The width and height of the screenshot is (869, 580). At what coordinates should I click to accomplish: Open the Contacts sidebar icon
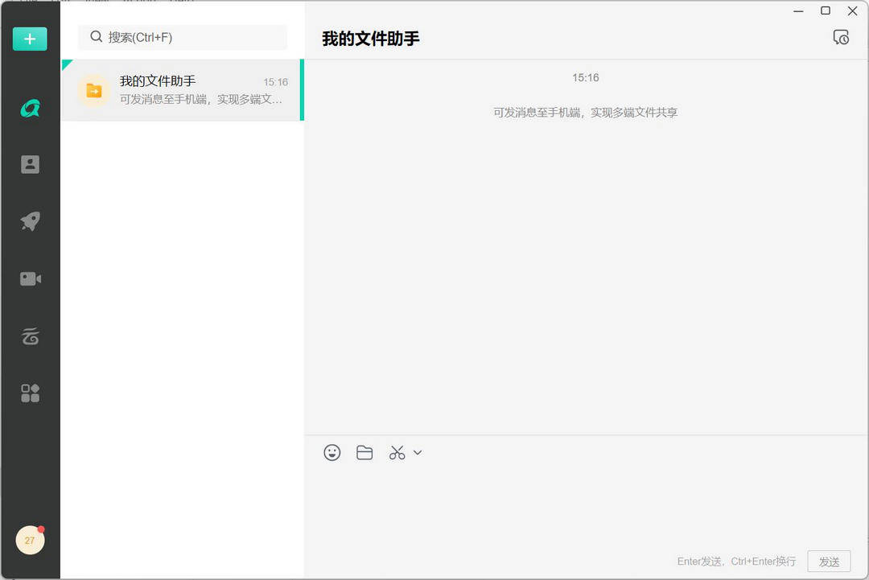[30, 164]
